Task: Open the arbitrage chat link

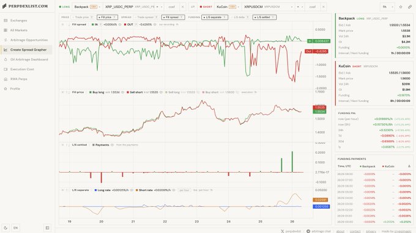Action: (x=319, y=231)
